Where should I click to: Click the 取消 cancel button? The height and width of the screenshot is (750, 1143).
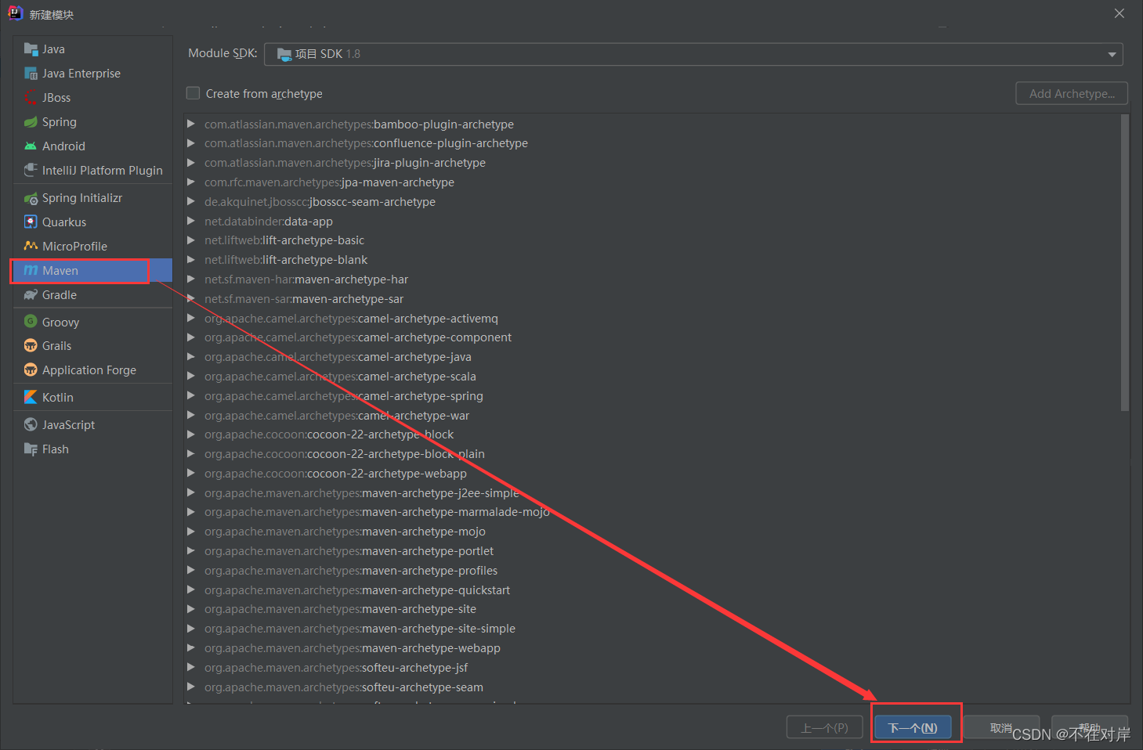tap(1001, 727)
